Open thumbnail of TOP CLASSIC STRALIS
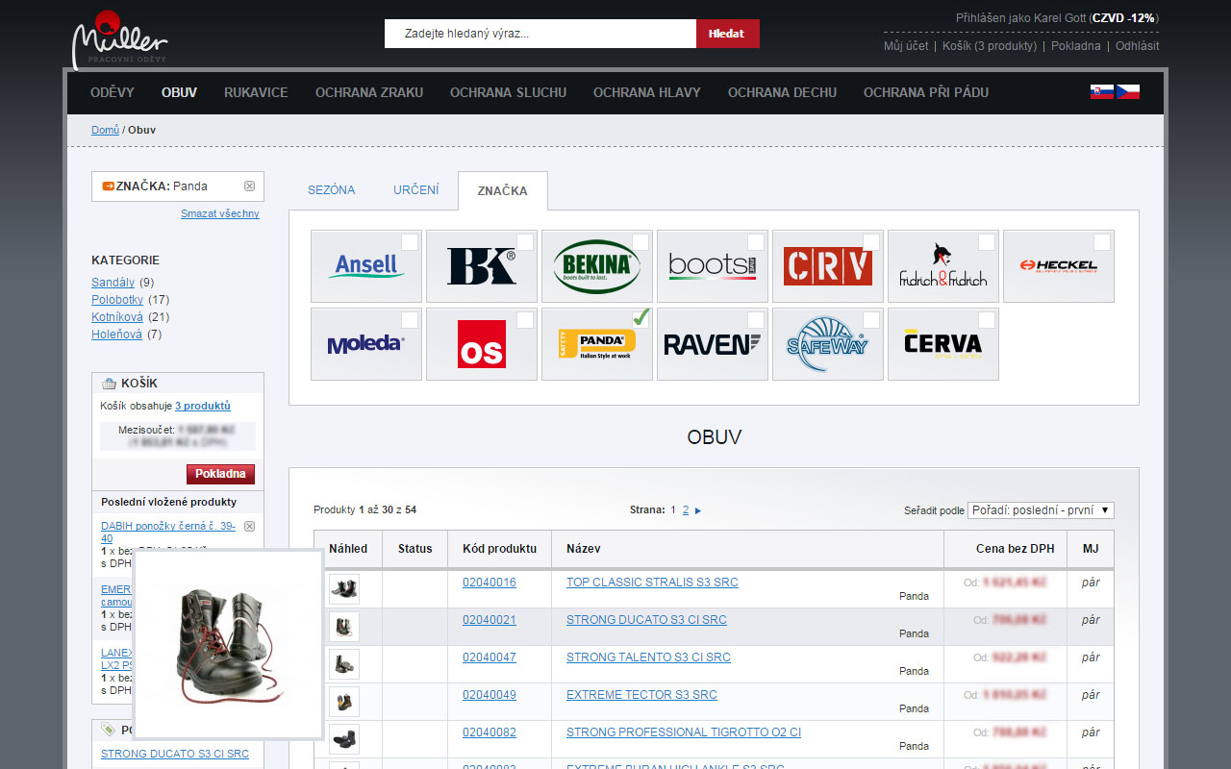 tap(344, 589)
